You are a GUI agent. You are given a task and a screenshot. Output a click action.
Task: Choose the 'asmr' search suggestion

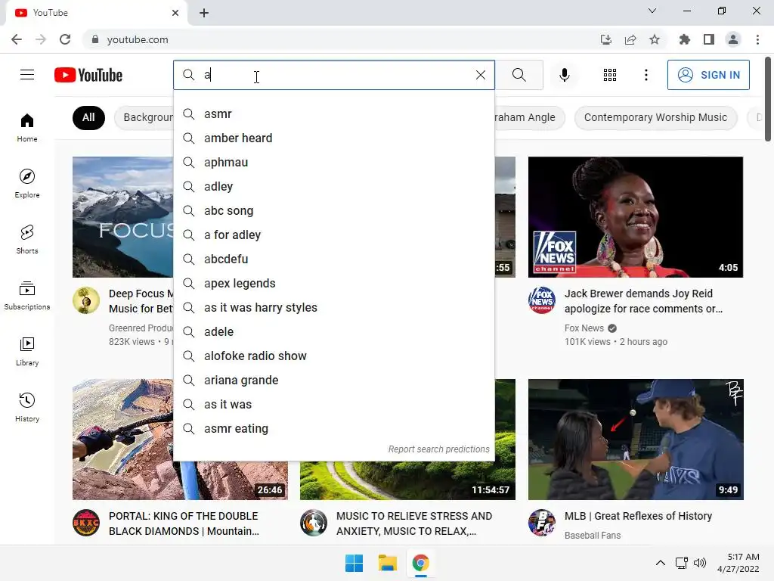pos(333,113)
